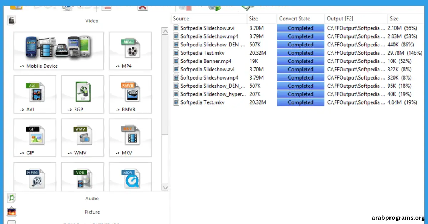Sort by the Size header next to Source
Viewport: 428px width, 224px height.
(262, 19)
